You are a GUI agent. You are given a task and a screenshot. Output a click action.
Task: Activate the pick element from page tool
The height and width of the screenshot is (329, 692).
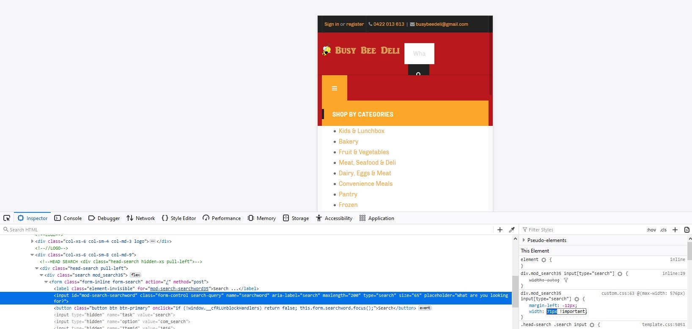pyautogui.click(x=7, y=218)
